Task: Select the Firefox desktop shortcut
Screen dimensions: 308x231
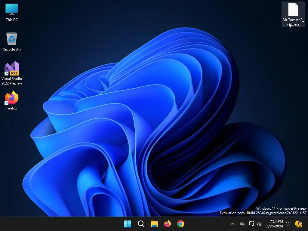Action: click(12, 100)
